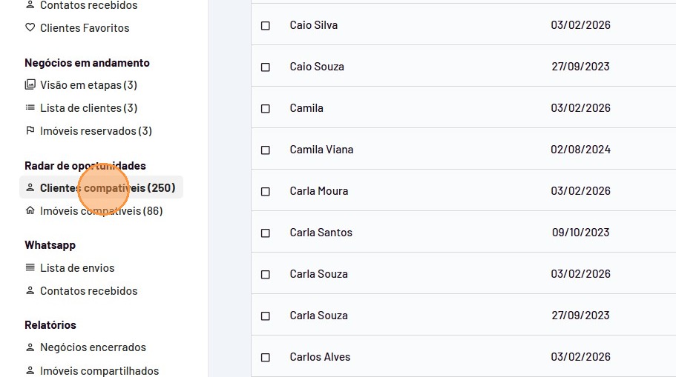Click the list icon beside Lista de clientes
676x377 pixels.
(30, 108)
